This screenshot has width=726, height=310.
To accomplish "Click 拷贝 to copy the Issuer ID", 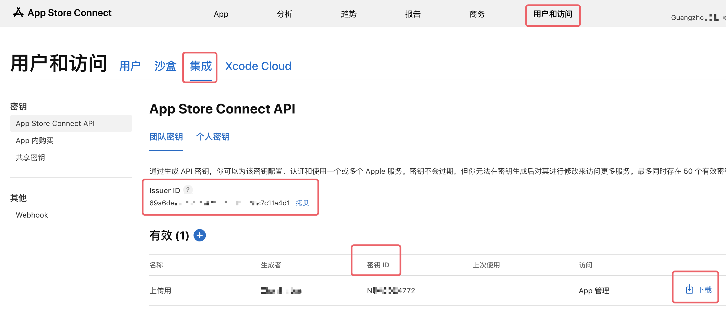I will 302,203.
